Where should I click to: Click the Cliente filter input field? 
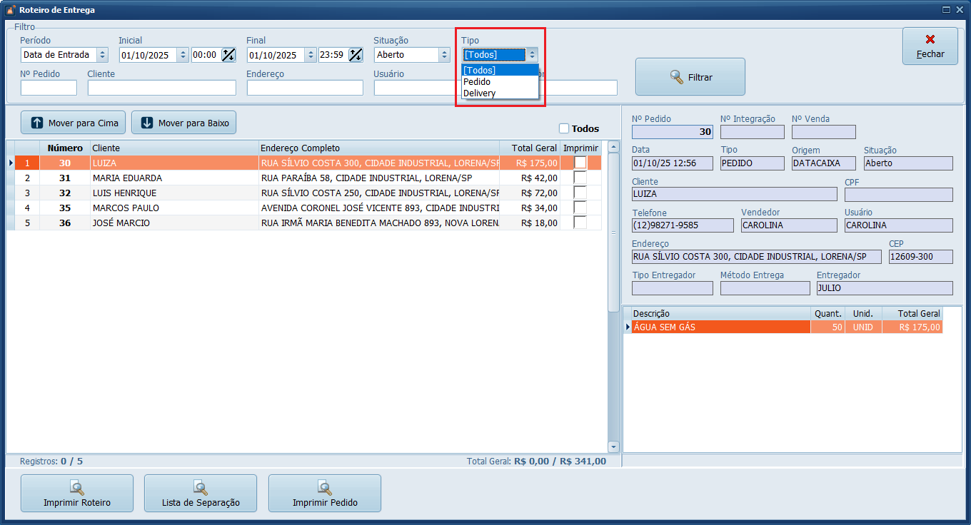pyautogui.click(x=161, y=88)
